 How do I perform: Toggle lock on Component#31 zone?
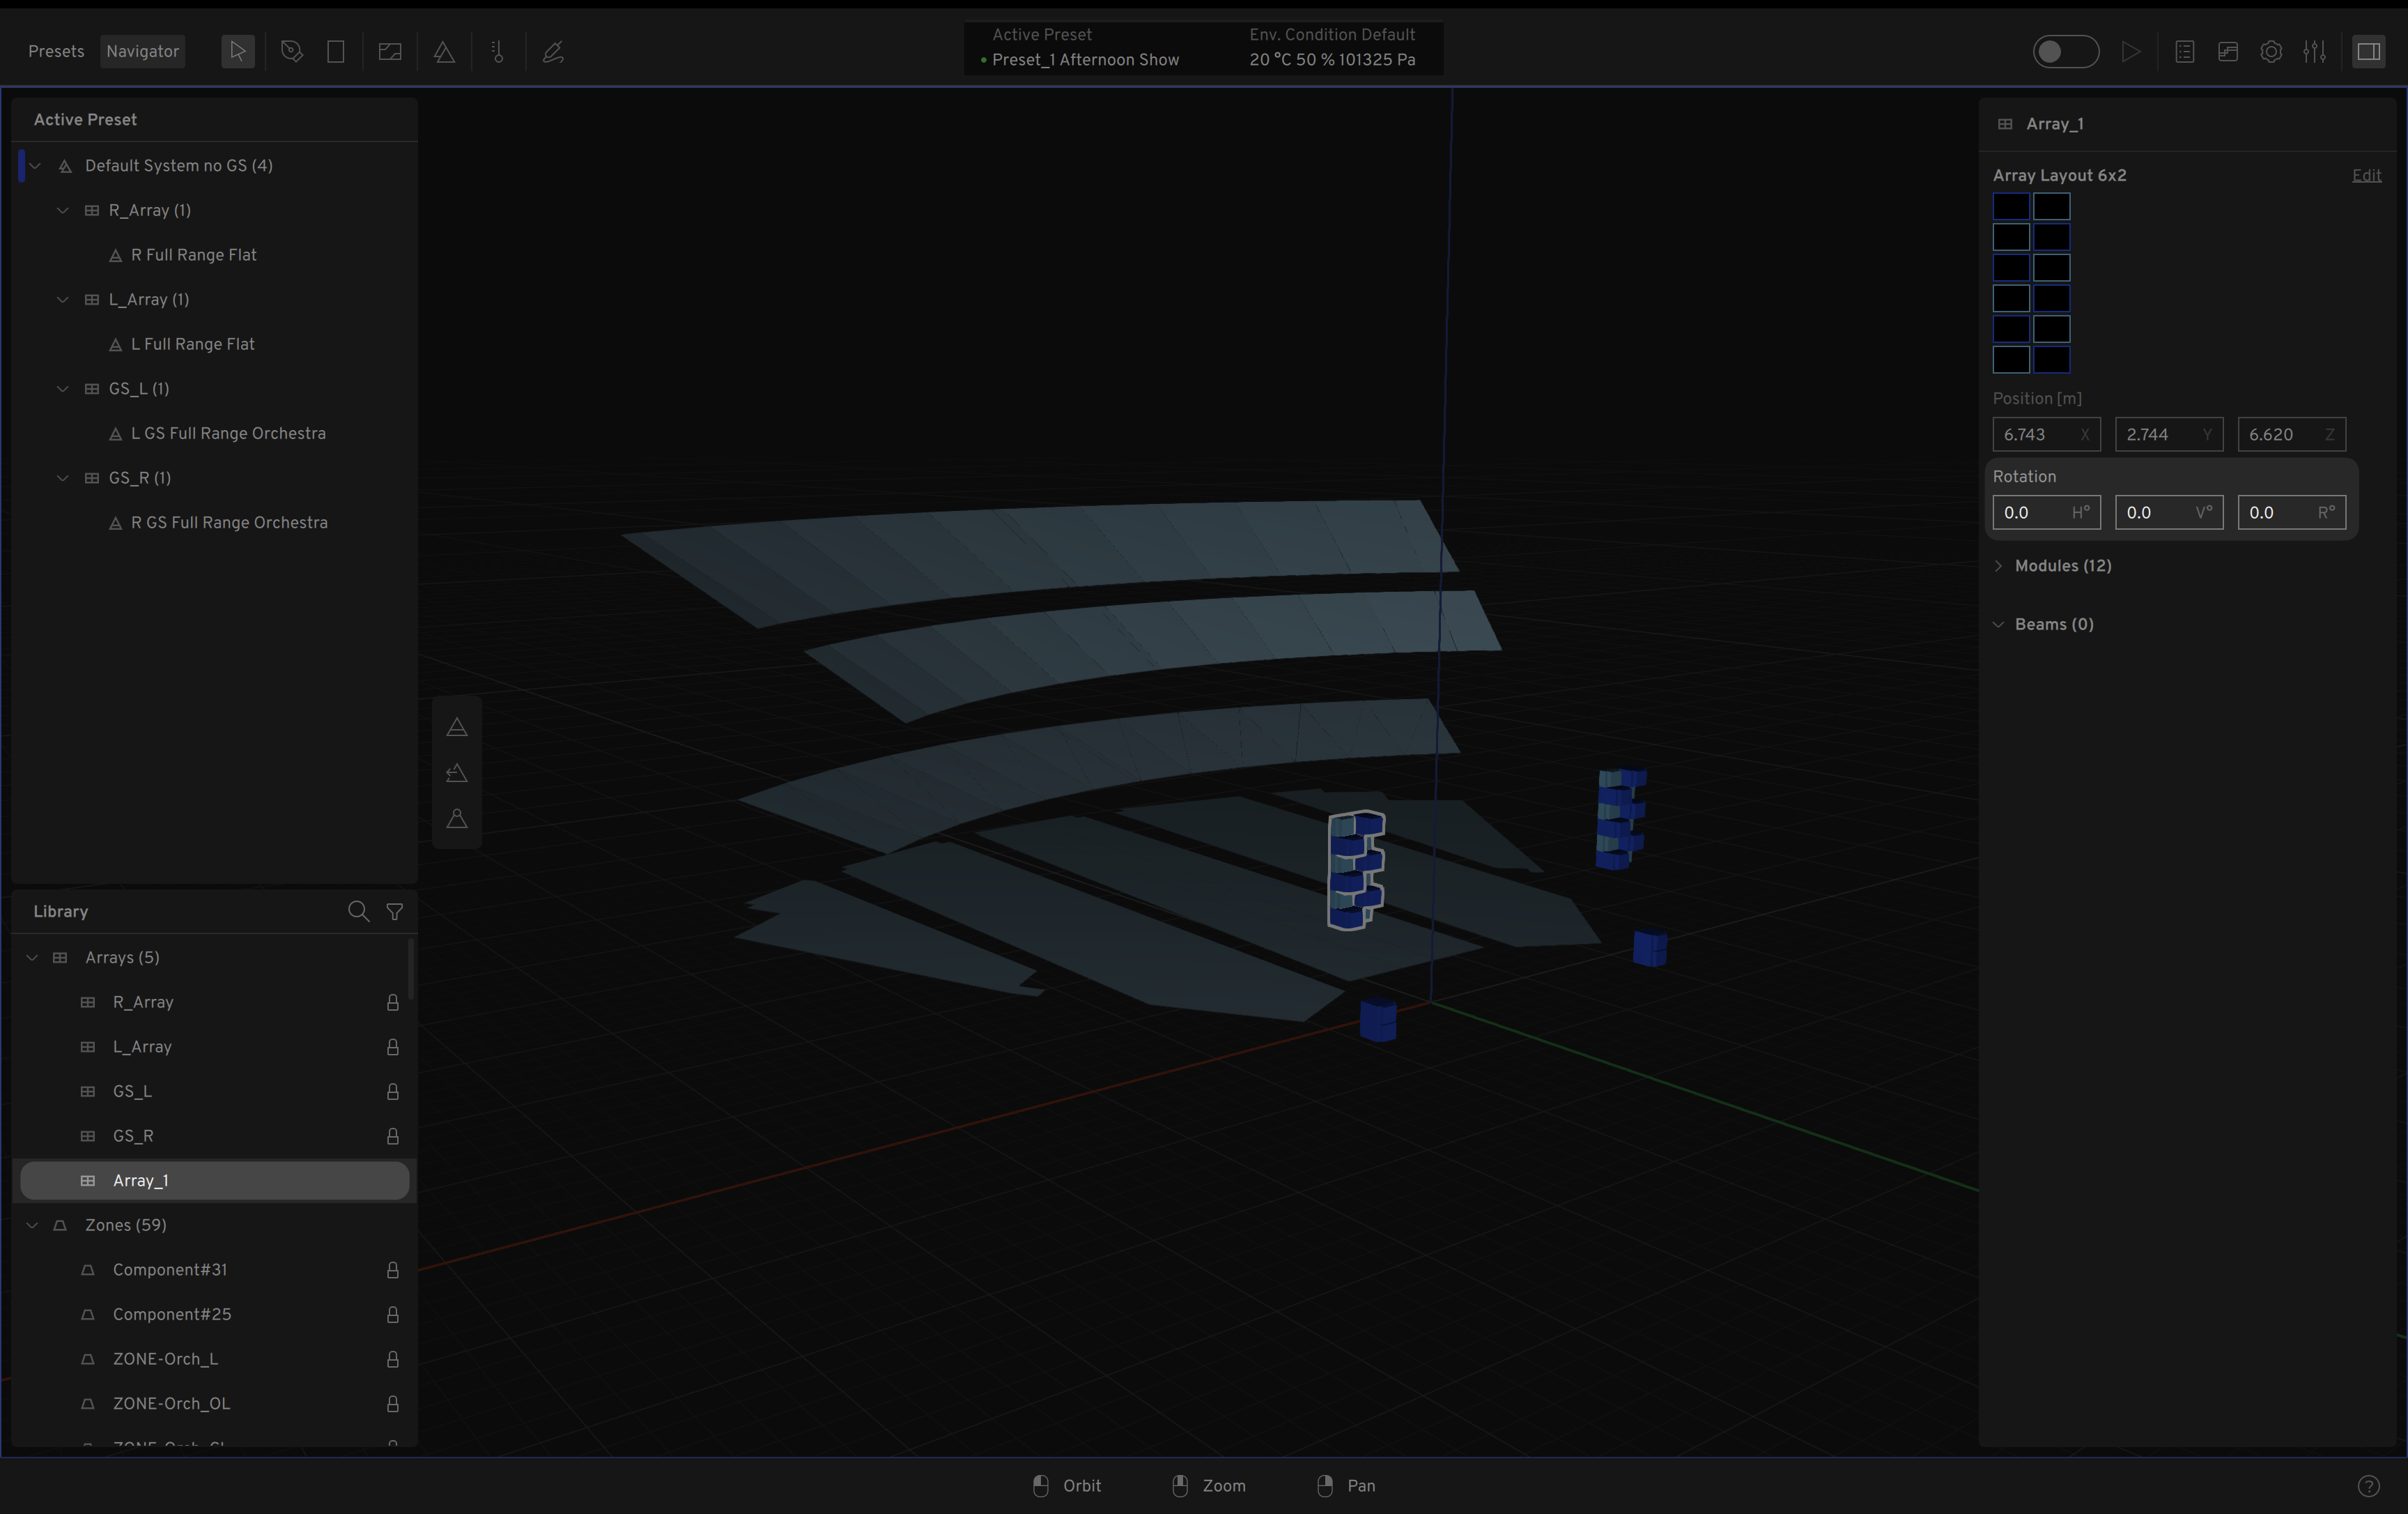[x=393, y=1269]
